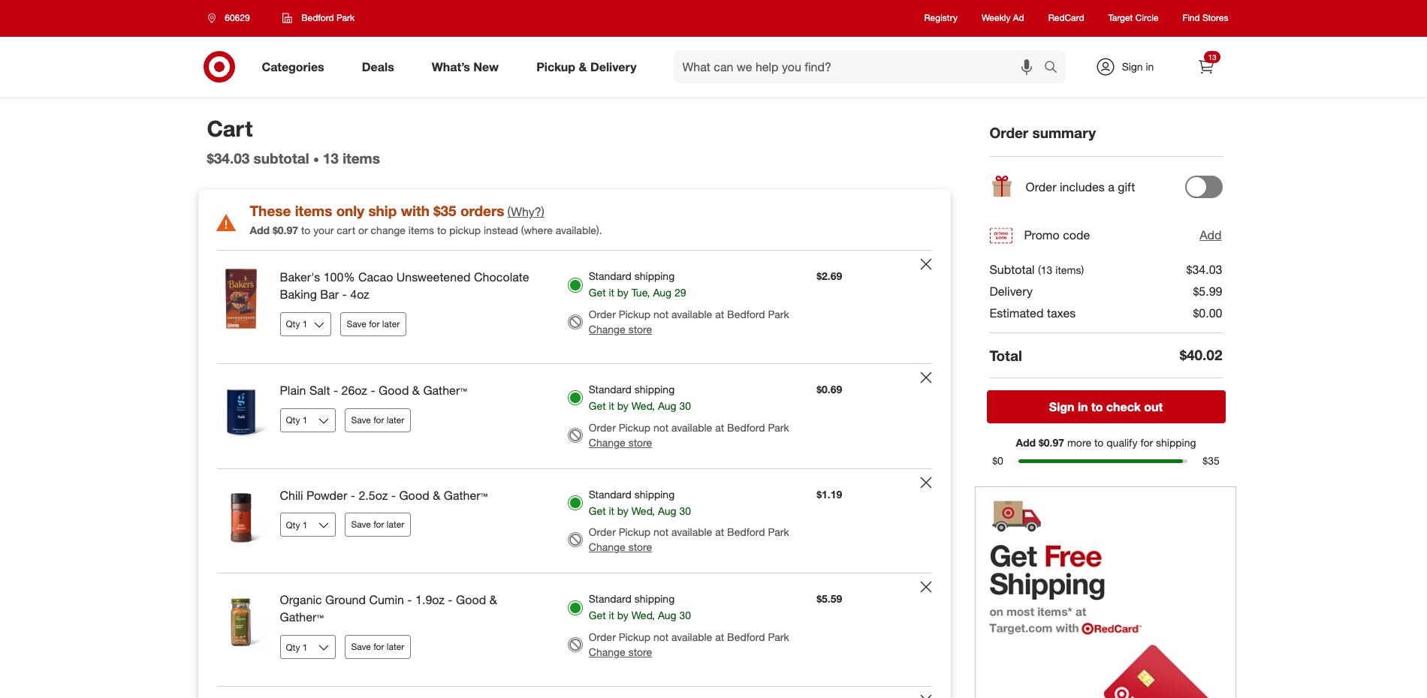Click the account profile icon

1105,67
